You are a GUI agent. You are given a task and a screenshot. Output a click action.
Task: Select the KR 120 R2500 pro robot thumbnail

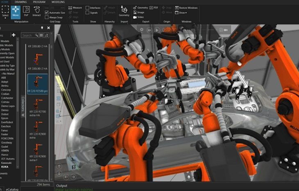tap(38, 84)
